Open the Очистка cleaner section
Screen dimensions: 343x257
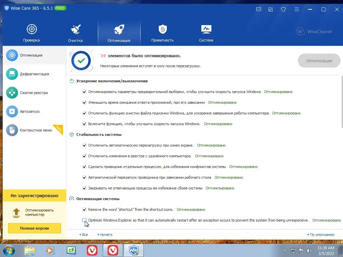click(75, 33)
